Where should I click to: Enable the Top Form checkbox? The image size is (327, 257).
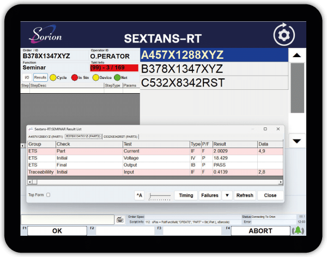(49, 195)
